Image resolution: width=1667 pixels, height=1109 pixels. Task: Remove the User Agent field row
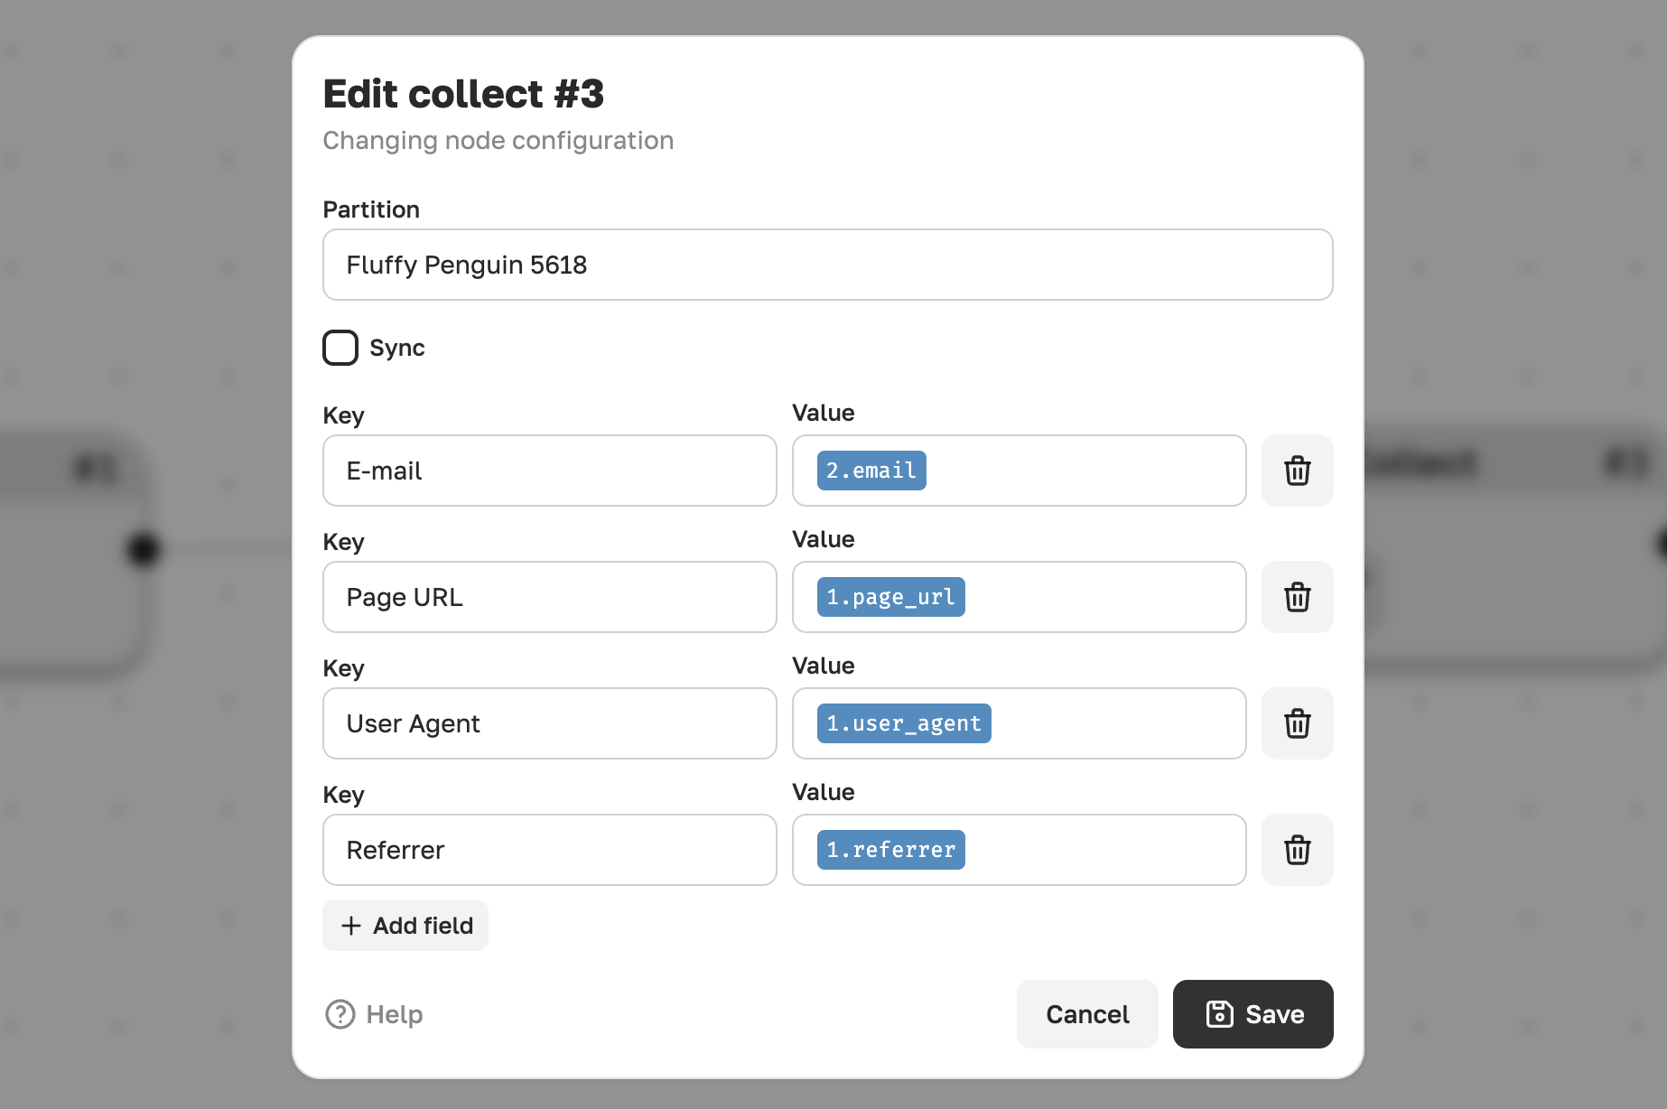click(x=1297, y=723)
